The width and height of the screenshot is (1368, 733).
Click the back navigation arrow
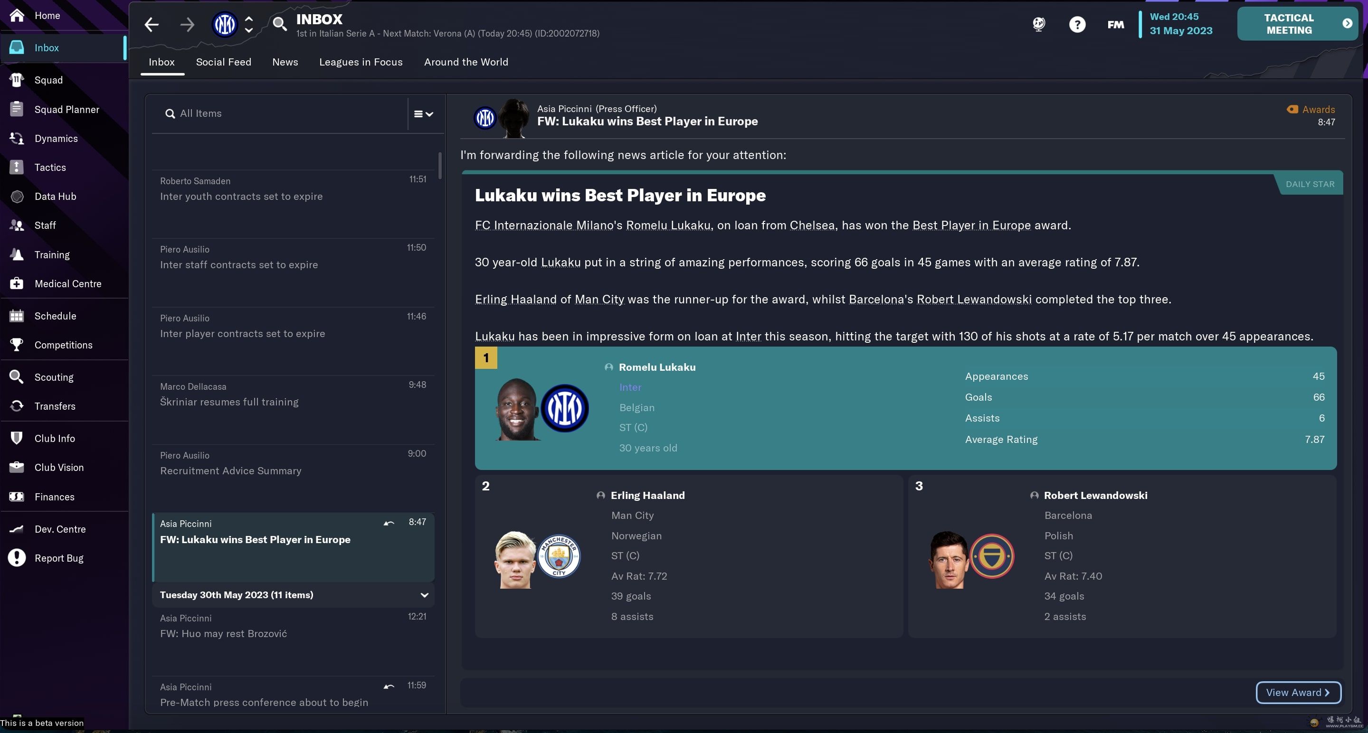(x=152, y=24)
